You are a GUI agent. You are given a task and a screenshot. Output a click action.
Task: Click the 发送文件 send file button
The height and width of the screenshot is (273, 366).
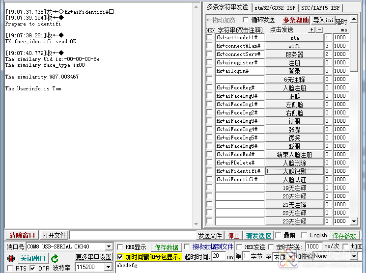(x=210, y=236)
